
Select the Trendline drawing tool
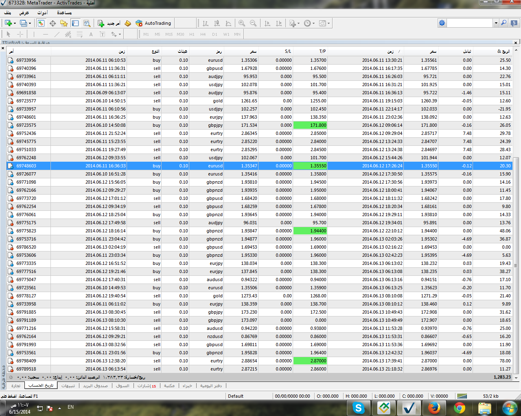[57, 35]
